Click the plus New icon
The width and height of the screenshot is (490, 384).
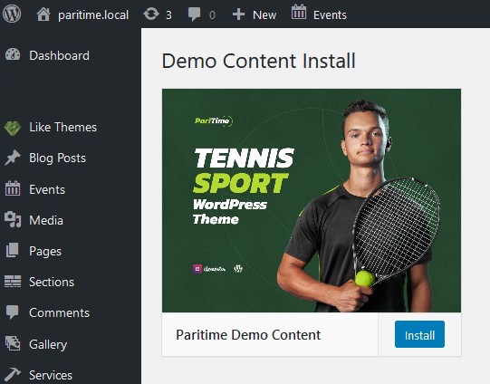[239, 14]
